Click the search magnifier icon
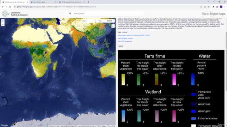 [70, 13]
